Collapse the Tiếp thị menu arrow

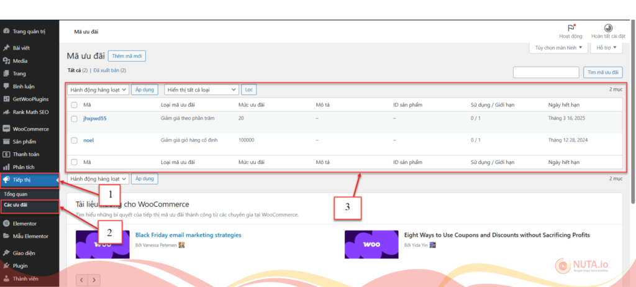pyautogui.click(x=57, y=180)
